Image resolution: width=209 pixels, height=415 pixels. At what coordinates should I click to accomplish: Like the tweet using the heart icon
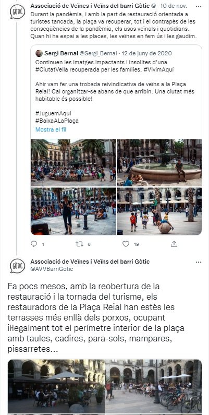click(x=126, y=244)
